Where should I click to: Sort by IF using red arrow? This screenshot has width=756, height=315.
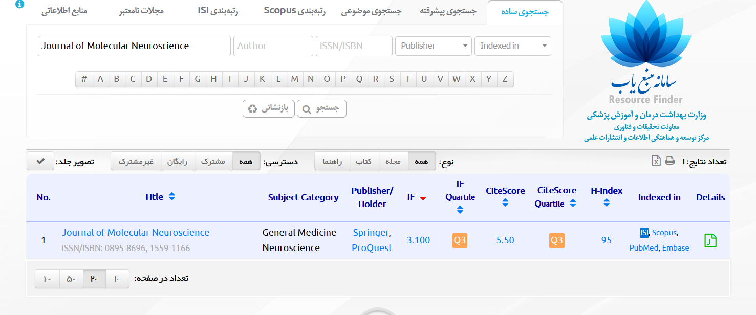pos(423,198)
